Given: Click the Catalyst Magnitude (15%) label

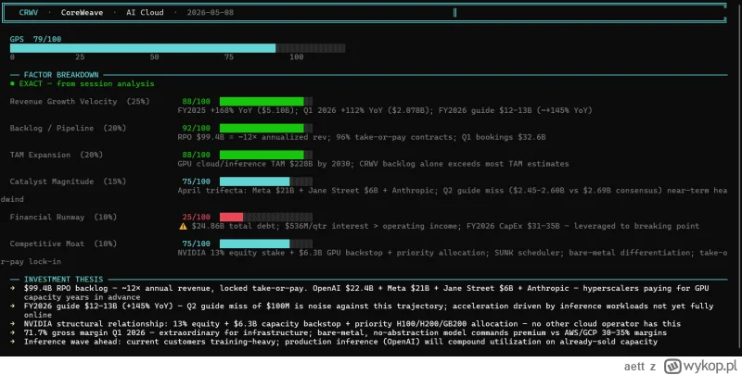Looking at the screenshot, I should 68,181.
